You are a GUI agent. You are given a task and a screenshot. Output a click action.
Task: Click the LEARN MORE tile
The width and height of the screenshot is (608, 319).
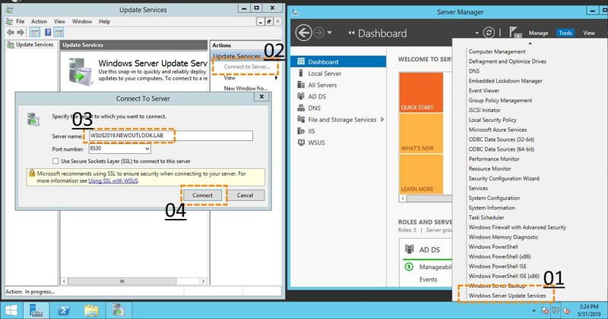click(x=421, y=174)
